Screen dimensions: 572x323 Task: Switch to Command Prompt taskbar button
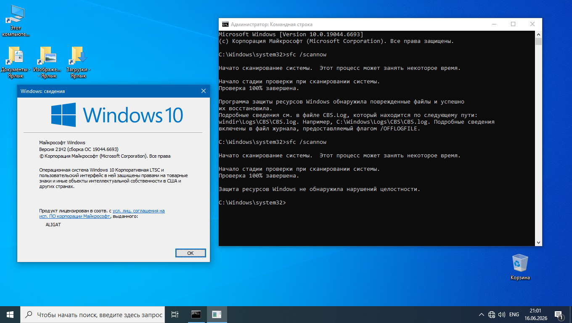(x=196, y=314)
